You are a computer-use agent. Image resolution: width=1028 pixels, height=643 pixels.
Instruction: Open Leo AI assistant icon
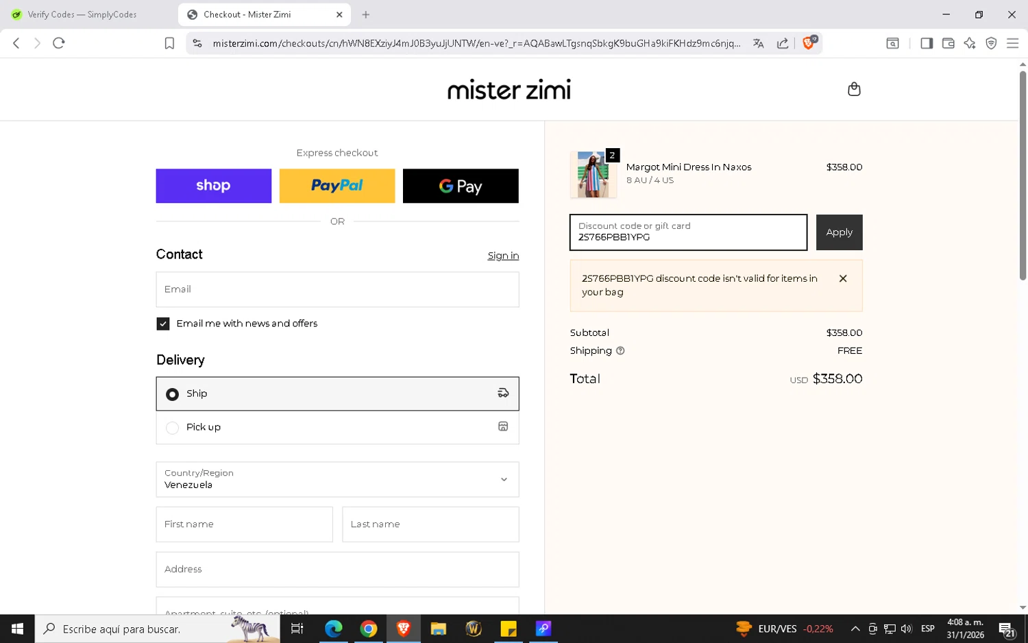point(970,43)
